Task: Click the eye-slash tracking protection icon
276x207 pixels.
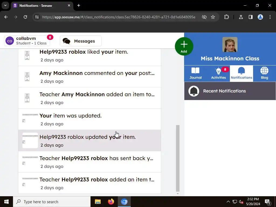Action: click(x=204, y=17)
